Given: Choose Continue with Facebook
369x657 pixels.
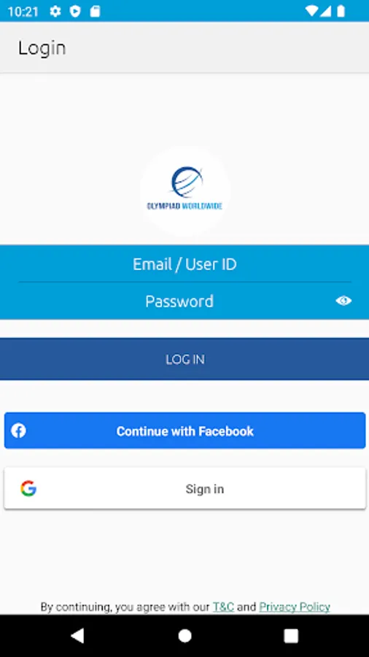Looking at the screenshot, I should (x=184, y=430).
